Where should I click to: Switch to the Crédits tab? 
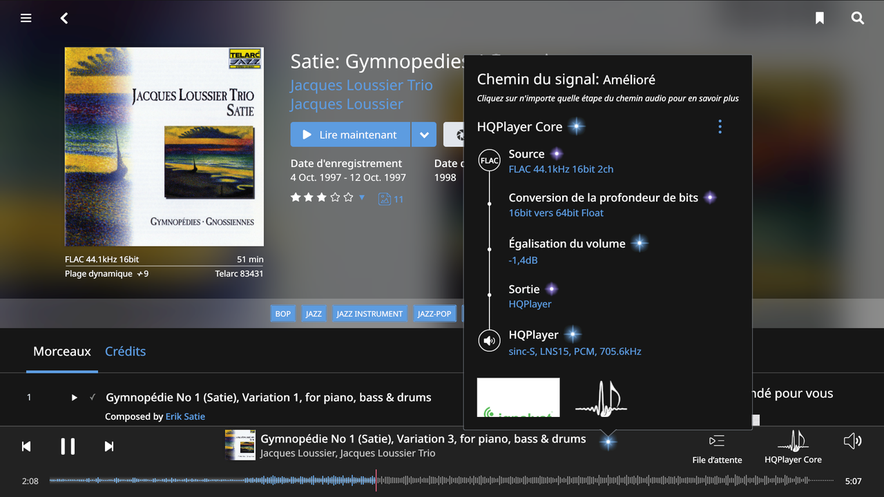[125, 351]
